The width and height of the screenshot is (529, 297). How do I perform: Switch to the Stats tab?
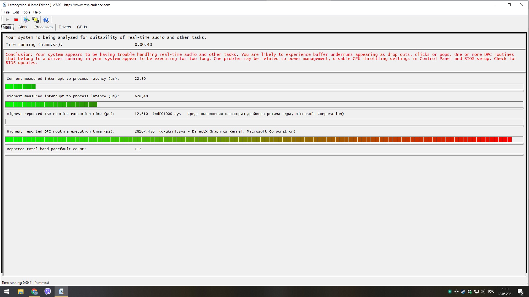pos(23,27)
